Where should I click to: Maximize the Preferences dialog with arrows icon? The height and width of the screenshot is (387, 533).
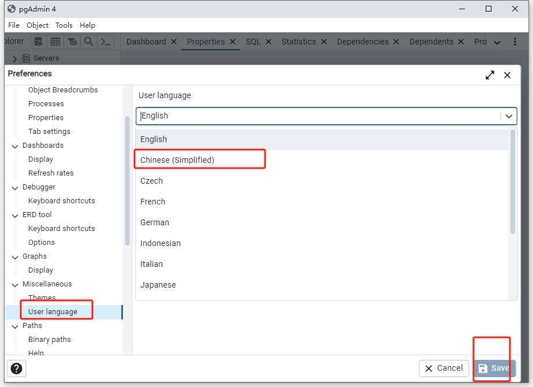(490, 75)
